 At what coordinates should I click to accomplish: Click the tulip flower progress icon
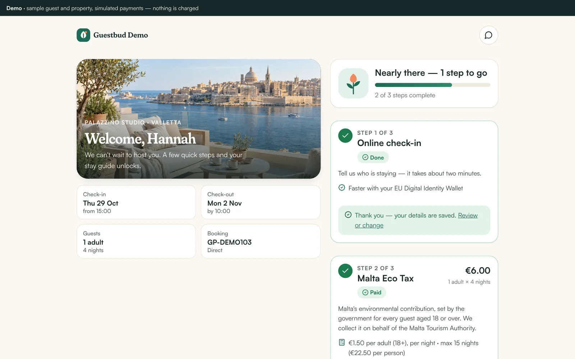coord(353,84)
